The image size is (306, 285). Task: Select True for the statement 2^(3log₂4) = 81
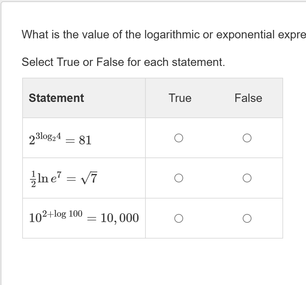179,137
